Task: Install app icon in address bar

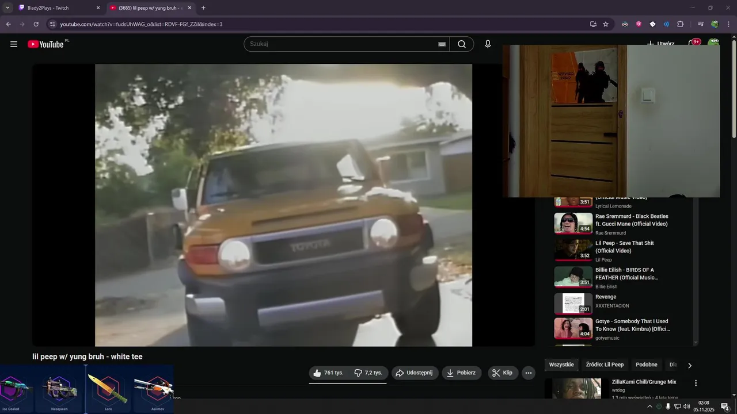Action: click(593, 24)
